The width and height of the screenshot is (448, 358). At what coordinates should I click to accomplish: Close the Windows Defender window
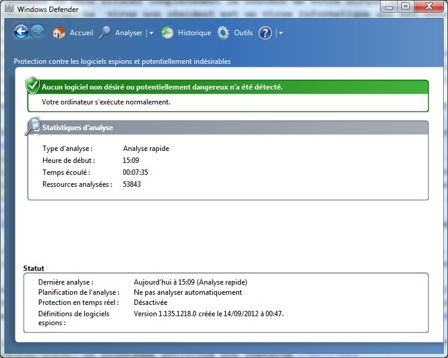[x=428, y=7]
